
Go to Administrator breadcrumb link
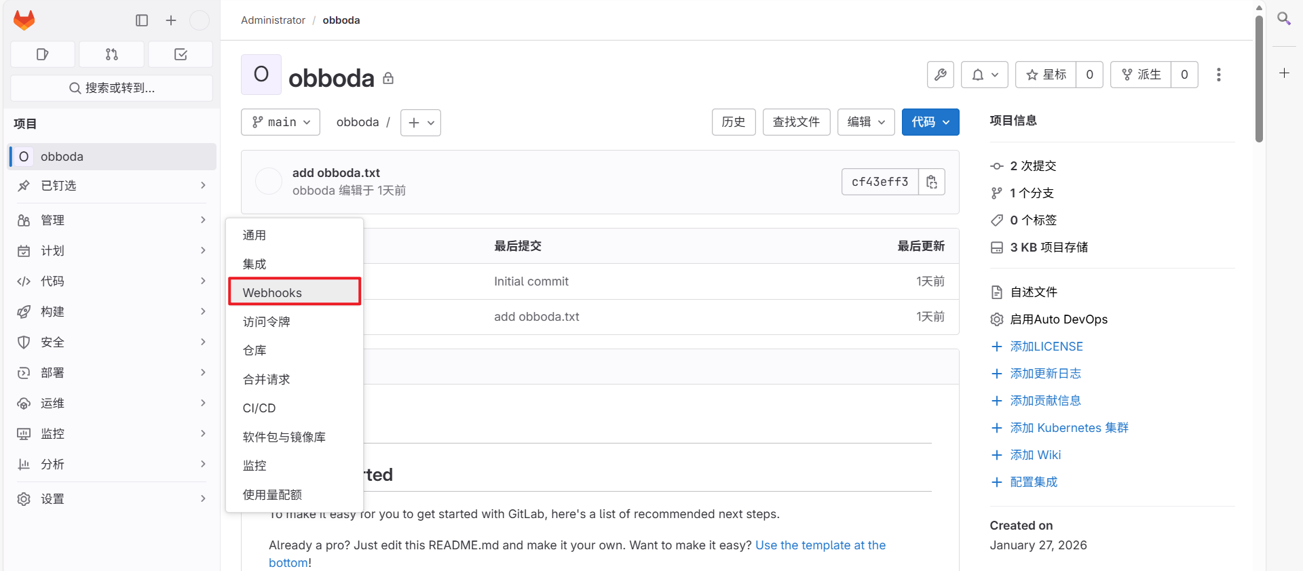tap(273, 20)
